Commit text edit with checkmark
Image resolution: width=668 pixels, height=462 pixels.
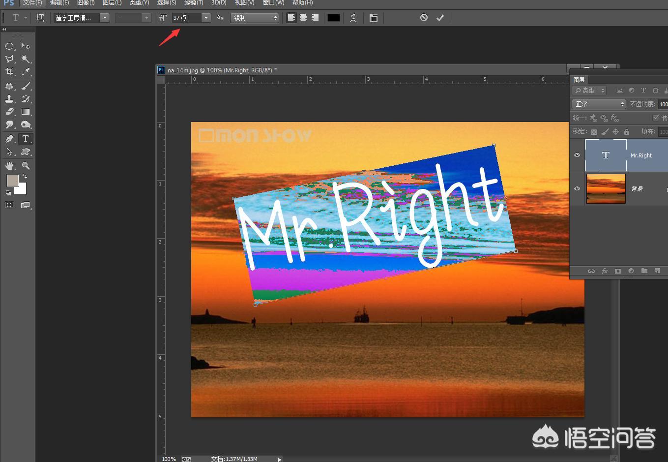tap(440, 18)
